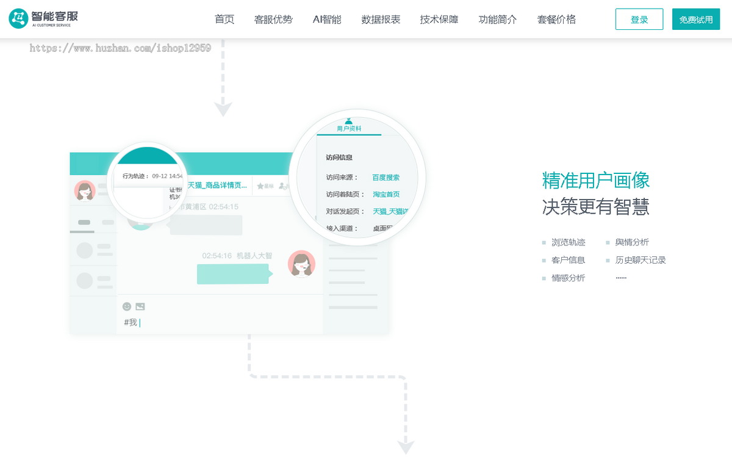Open 技术保障 navigation item
This screenshot has width=732, height=462.
[439, 20]
